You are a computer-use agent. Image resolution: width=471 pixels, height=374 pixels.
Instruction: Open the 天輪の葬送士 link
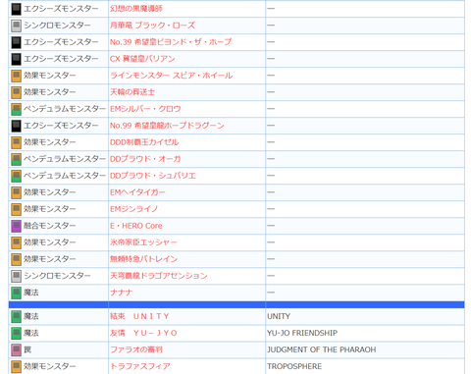click(132, 92)
